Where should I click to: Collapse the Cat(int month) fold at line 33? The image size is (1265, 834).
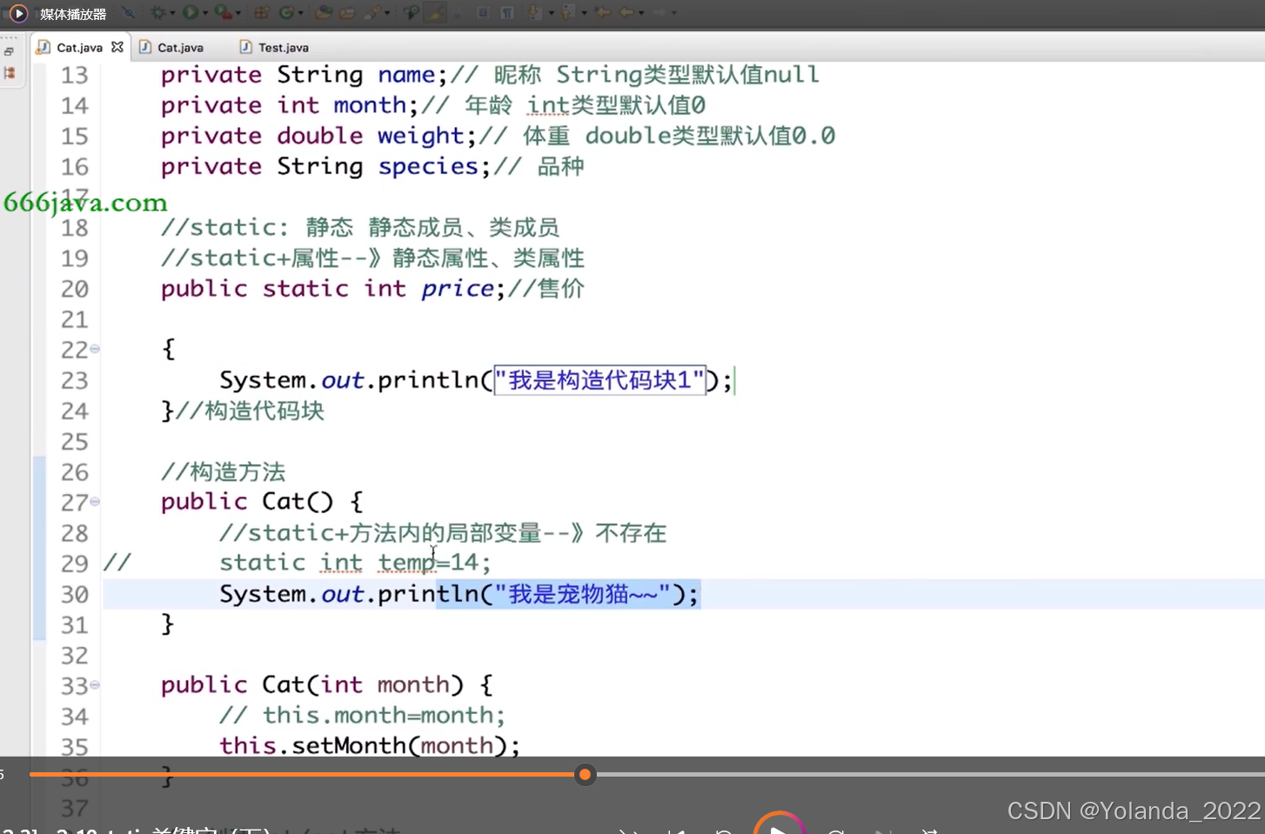point(95,684)
